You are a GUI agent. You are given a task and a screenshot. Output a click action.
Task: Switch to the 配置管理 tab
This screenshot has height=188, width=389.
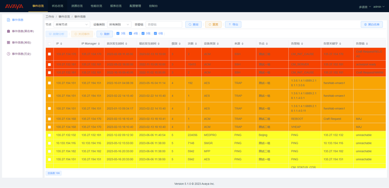tap(135, 6)
